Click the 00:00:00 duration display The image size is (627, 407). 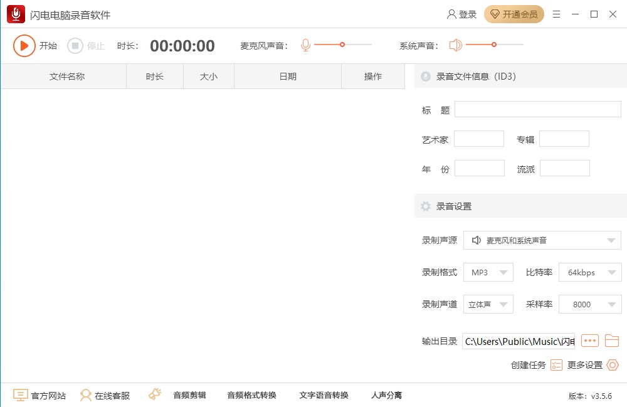pos(182,46)
